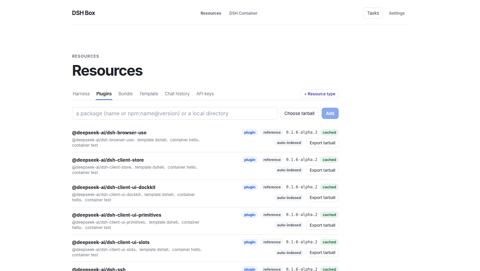Screen dimensions: 480x271
Task: Export tarball for dsh-client-ui-slots
Action: pyautogui.click(x=322, y=252)
